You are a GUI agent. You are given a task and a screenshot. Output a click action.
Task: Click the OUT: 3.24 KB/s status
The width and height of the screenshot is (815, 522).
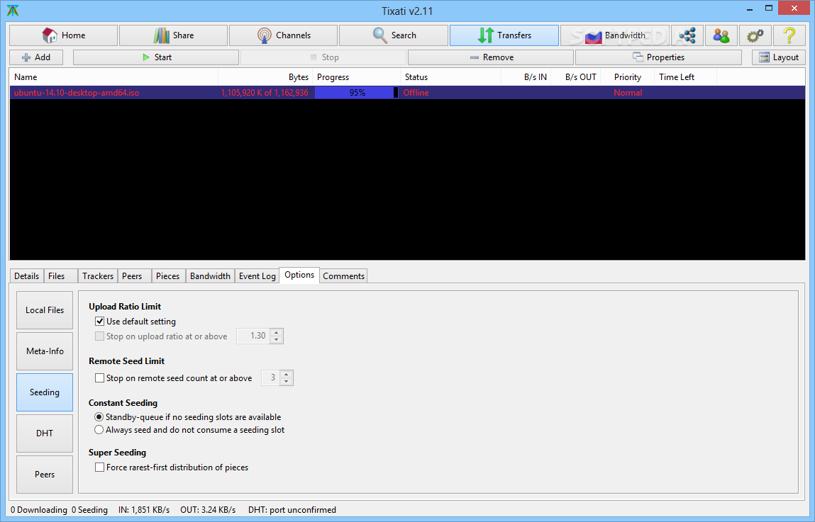[208, 509]
